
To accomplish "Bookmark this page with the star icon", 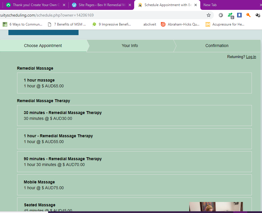I will click(209, 15).
